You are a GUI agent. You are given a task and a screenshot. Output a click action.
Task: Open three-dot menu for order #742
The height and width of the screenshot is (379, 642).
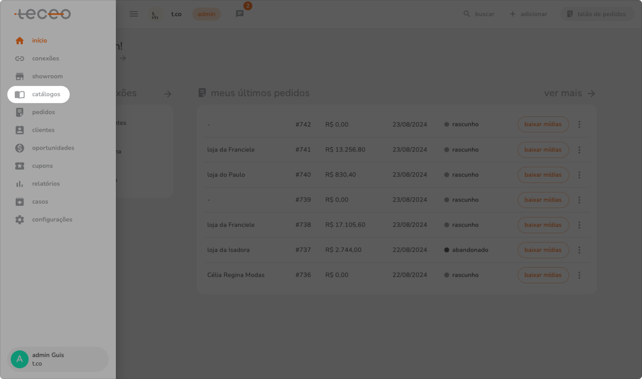579,124
